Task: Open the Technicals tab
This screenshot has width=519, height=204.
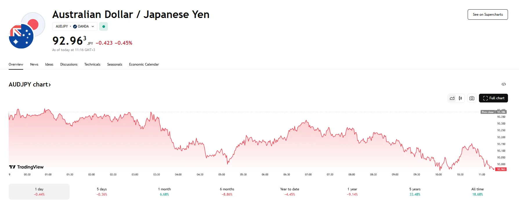Action: 92,64
